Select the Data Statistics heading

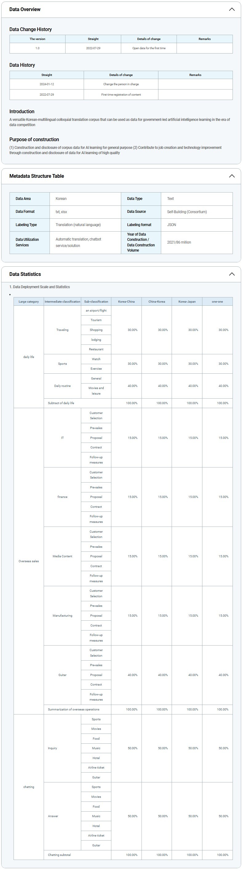[x=25, y=274]
